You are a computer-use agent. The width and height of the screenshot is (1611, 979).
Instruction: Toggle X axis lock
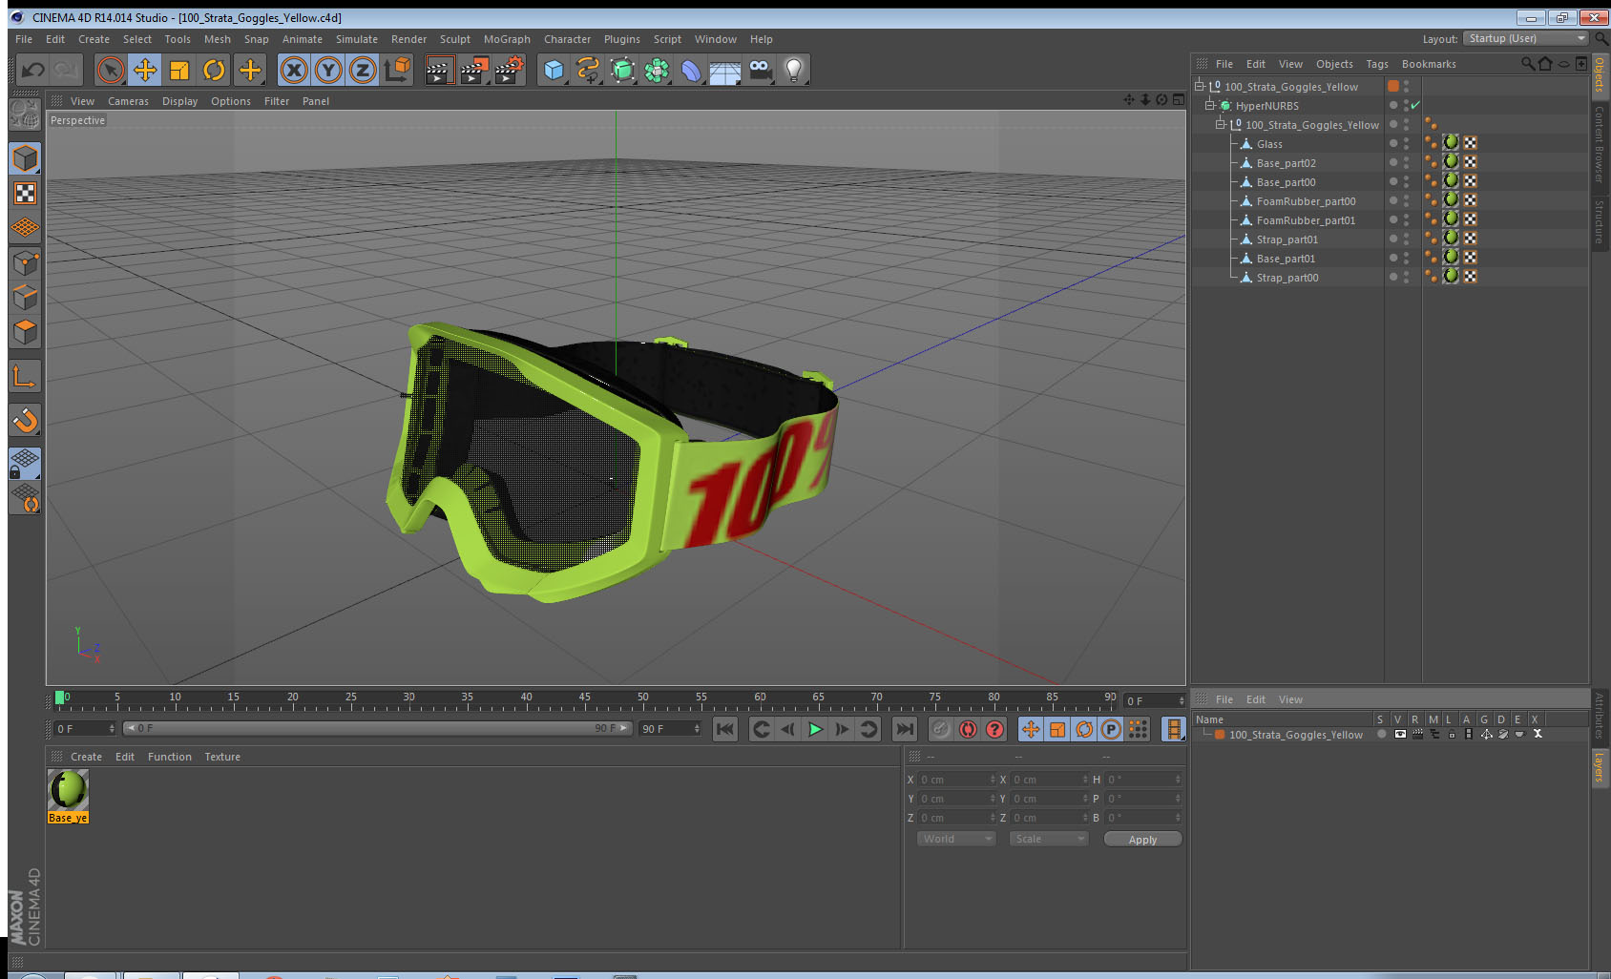[x=294, y=70]
